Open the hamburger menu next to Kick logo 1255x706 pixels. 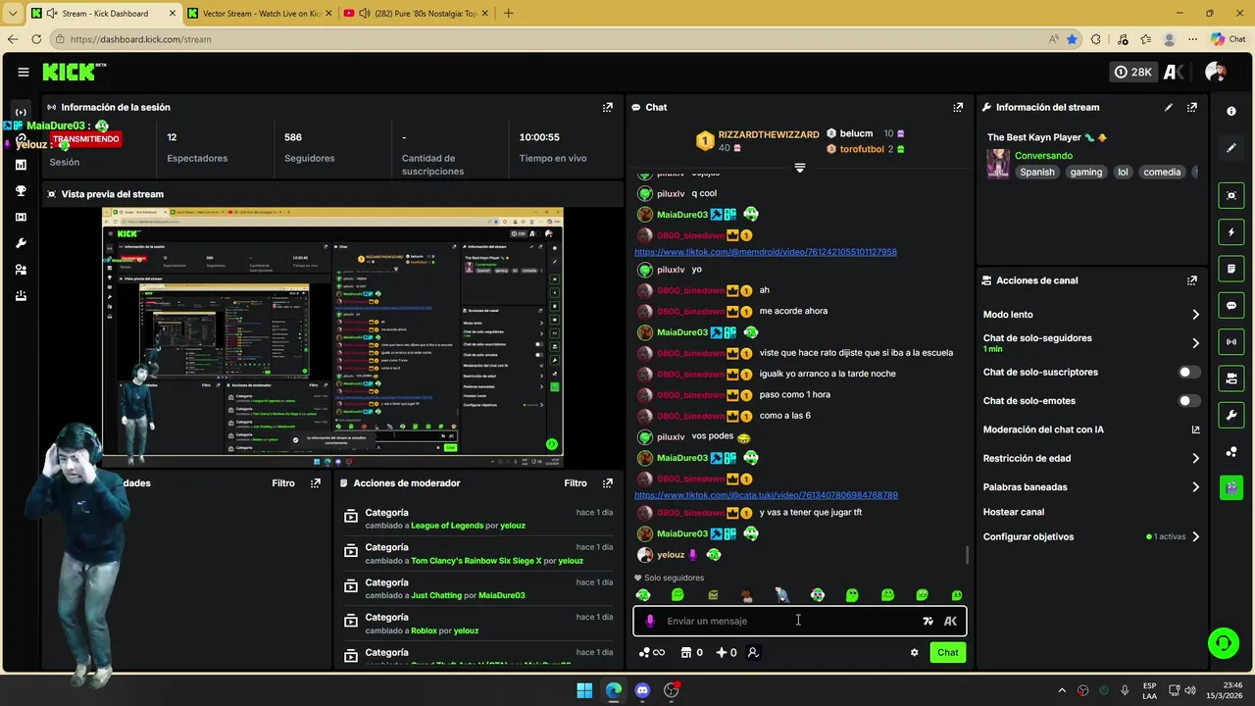click(x=23, y=72)
